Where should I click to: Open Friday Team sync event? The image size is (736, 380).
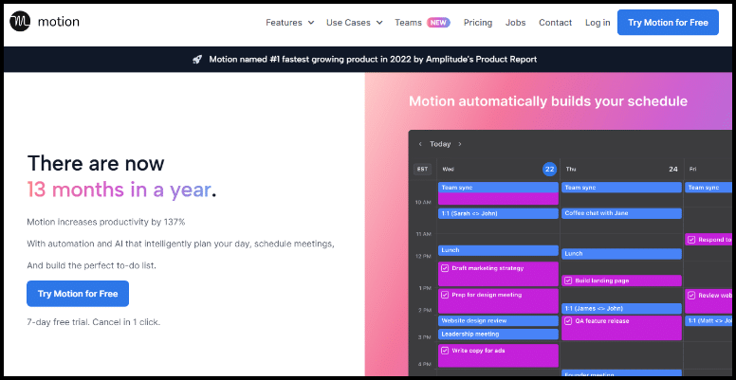(x=708, y=188)
